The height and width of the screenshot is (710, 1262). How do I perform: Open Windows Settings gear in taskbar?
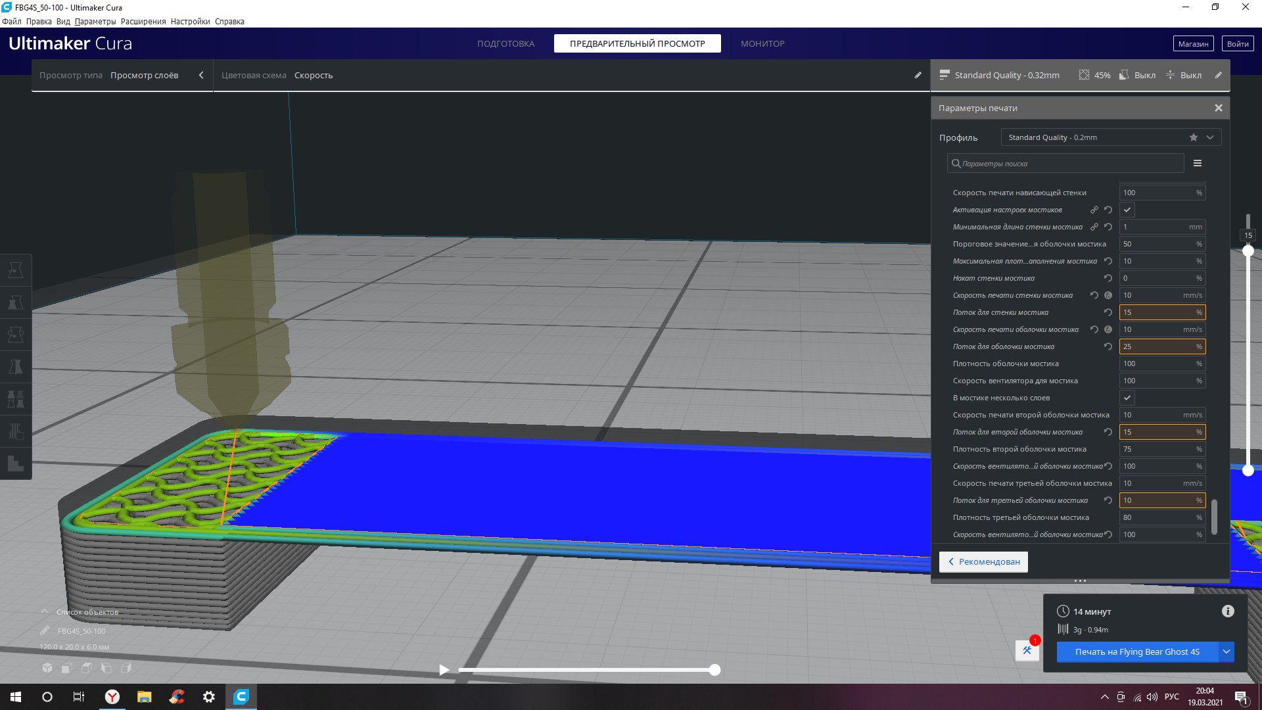(x=209, y=697)
